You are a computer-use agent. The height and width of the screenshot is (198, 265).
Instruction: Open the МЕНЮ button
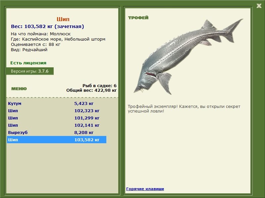pyautogui.click(x=19, y=89)
